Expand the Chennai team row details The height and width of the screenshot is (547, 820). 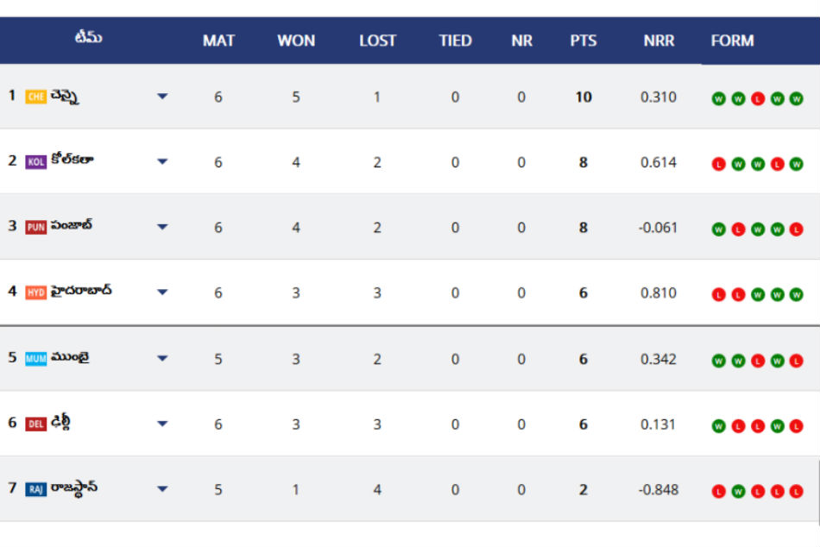click(162, 97)
